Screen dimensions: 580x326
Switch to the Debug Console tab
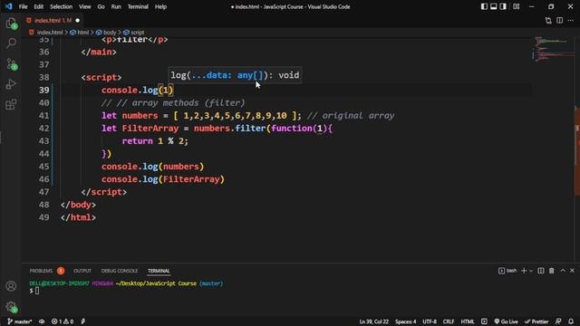[x=119, y=271]
